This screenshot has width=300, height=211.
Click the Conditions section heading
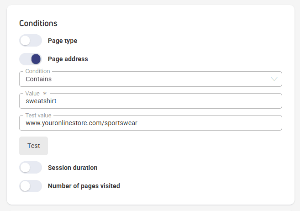(x=38, y=23)
